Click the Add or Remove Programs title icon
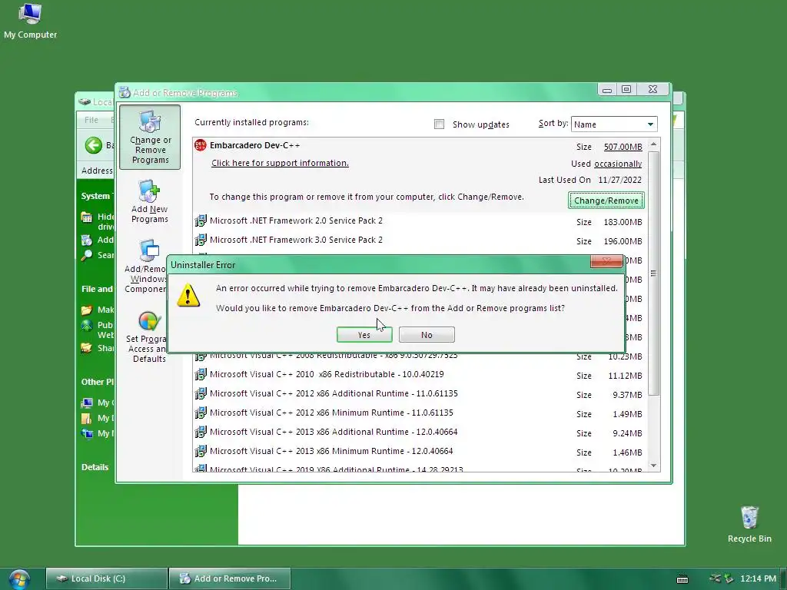This screenshot has height=590, width=787. (125, 92)
